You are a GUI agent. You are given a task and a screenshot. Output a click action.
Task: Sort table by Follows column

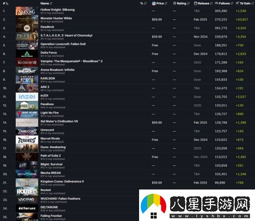pyautogui.click(x=224, y=3)
